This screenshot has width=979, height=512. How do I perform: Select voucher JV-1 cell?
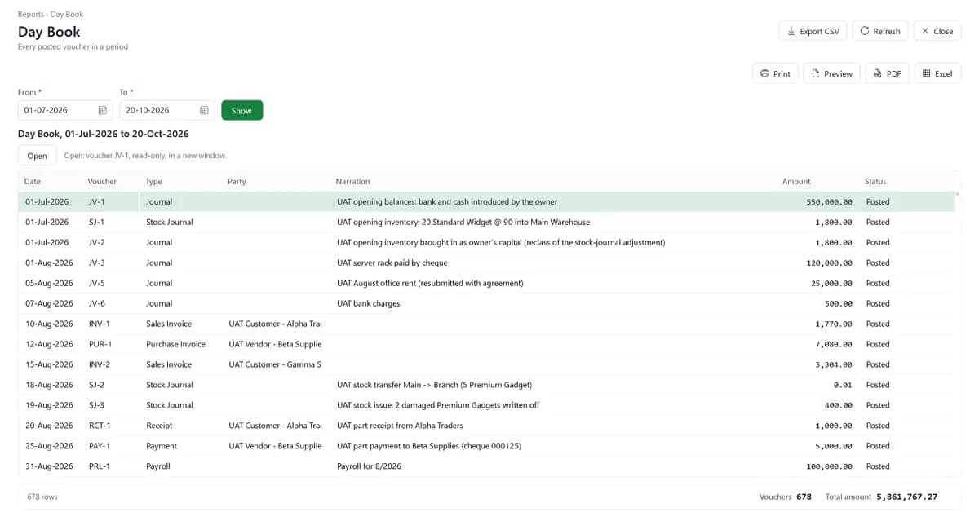(x=97, y=201)
